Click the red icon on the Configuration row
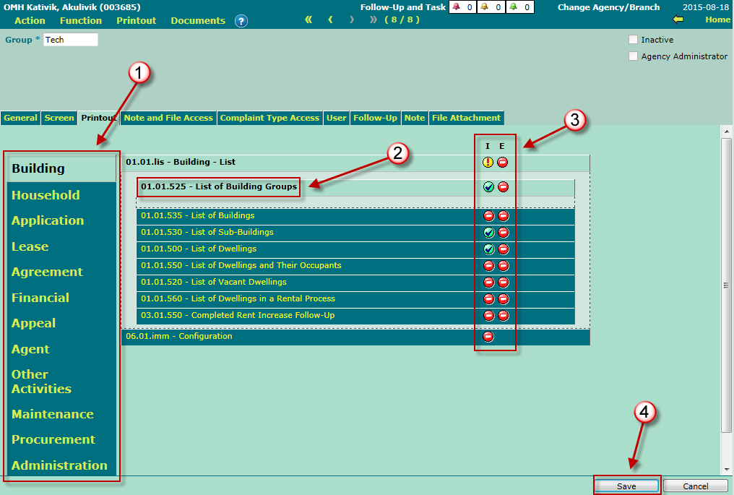The image size is (734, 495). (488, 337)
